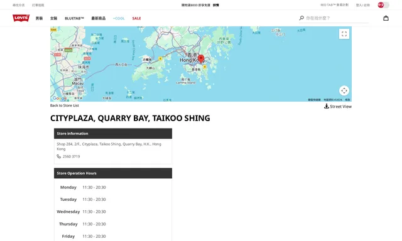
Task: Click Friday hours 11:30 - 20:30
Action: pyautogui.click(x=94, y=236)
